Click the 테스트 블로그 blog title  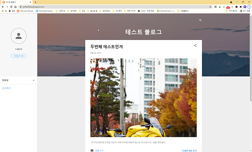coord(143,32)
